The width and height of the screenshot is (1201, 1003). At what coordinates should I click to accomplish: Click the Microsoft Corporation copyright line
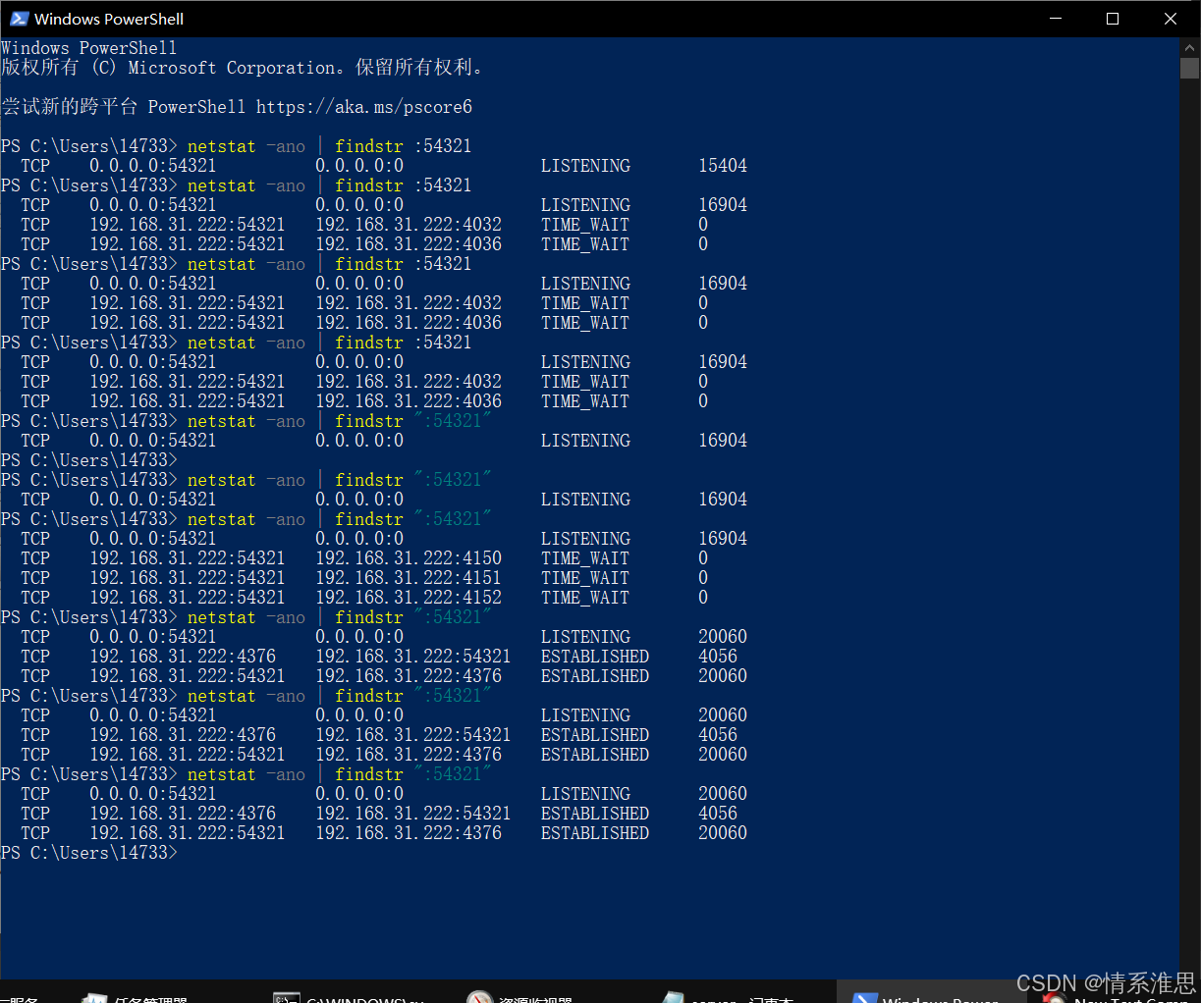coord(243,68)
